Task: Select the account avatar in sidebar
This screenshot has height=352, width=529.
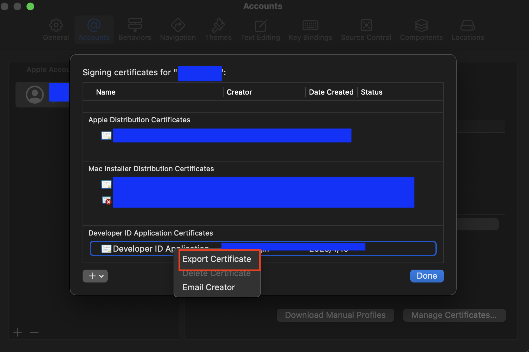Action: point(35,95)
